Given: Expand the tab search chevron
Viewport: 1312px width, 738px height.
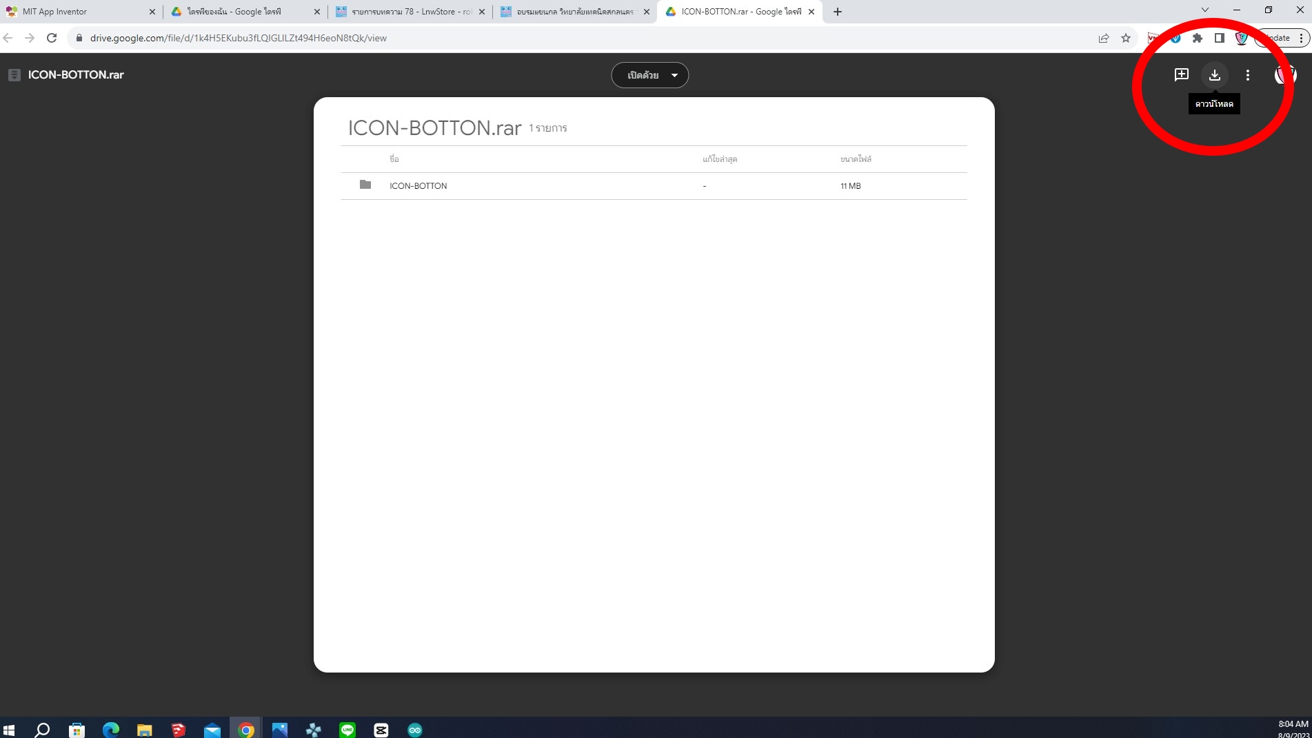Looking at the screenshot, I should 1205,10.
